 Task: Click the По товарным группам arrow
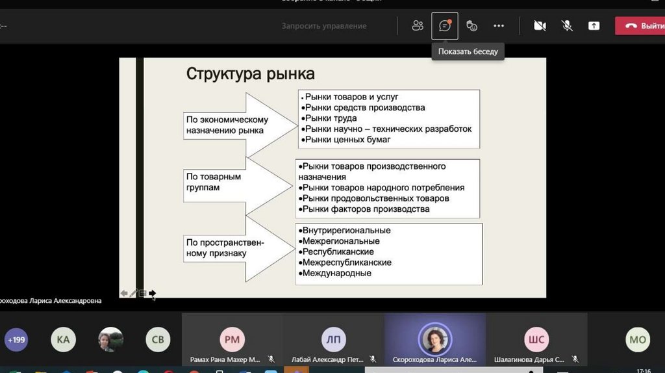(x=238, y=186)
